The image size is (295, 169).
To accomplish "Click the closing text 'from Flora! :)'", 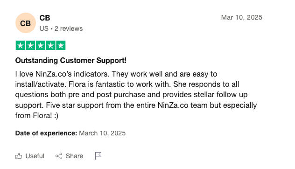I will tap(37, 116).
